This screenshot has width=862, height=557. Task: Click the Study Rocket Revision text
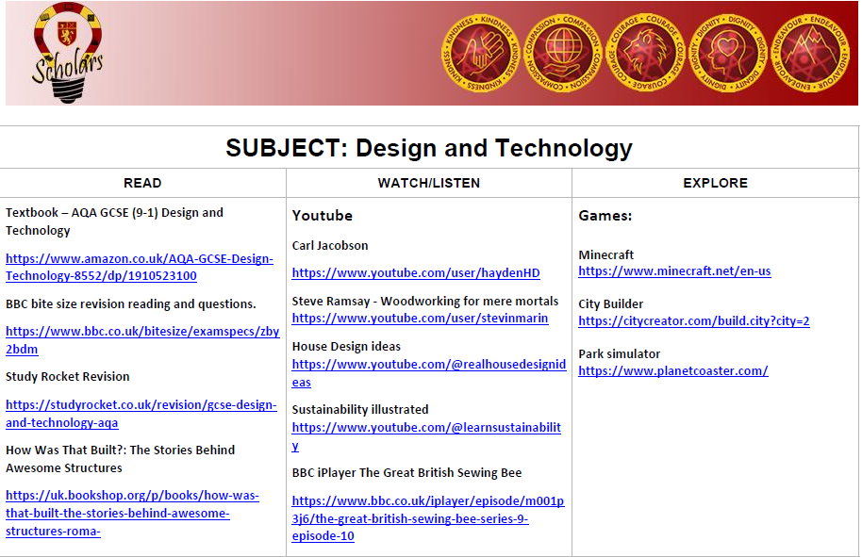pyautogui.click(x=68, y=377)
